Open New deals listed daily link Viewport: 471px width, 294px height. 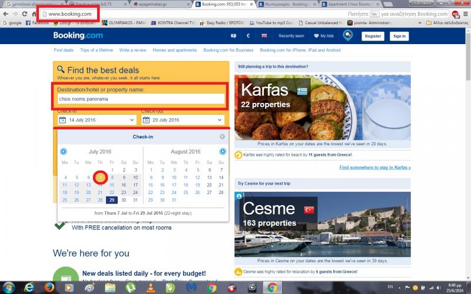pos(144,273)
